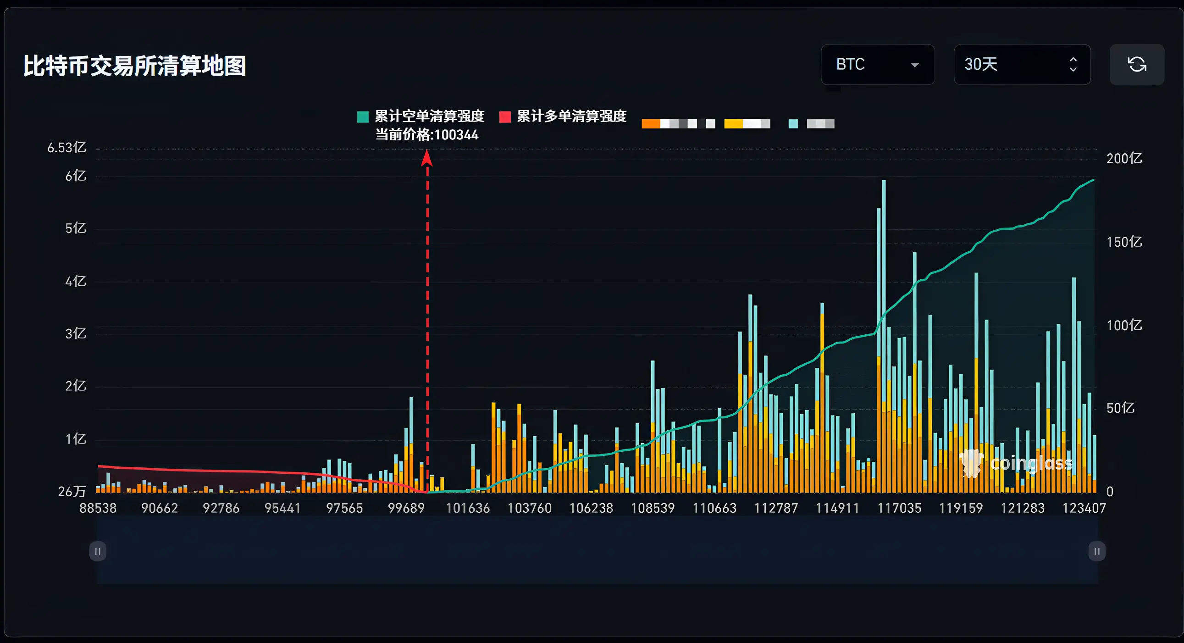Toggle the red 累计多单清算强度 legend square
1184x643 pixels.
505,117
